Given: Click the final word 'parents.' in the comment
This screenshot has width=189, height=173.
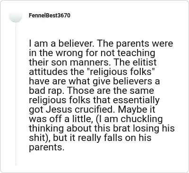Looking at the screenshot, I should click(x=47, y=148).
